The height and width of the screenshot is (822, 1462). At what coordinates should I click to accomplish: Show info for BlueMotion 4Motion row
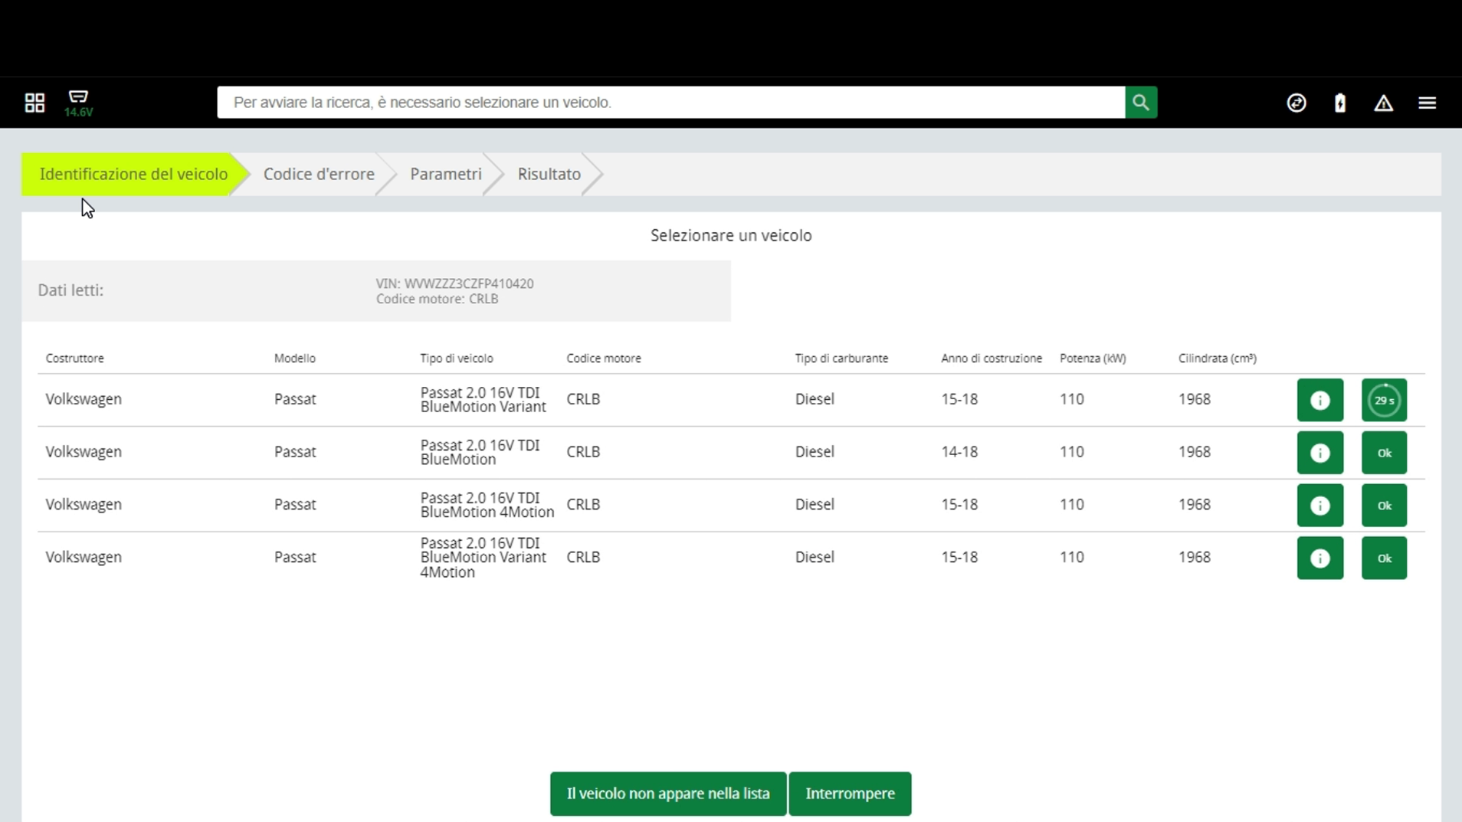point(1319,506)
